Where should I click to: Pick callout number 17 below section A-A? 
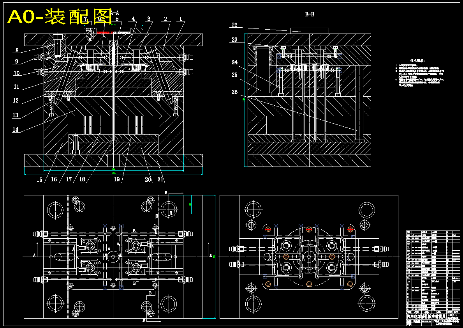[x=69, y=180]
